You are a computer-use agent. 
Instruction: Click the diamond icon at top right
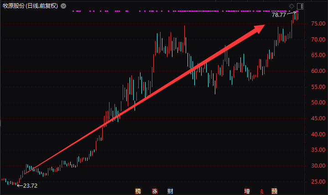tap(292, 6)
